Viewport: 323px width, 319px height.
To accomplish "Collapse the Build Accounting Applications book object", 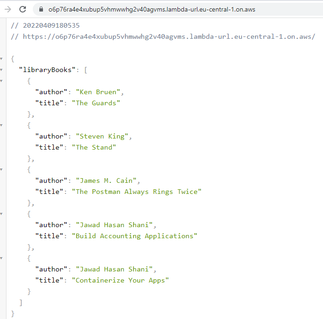I will coord(1,214).
